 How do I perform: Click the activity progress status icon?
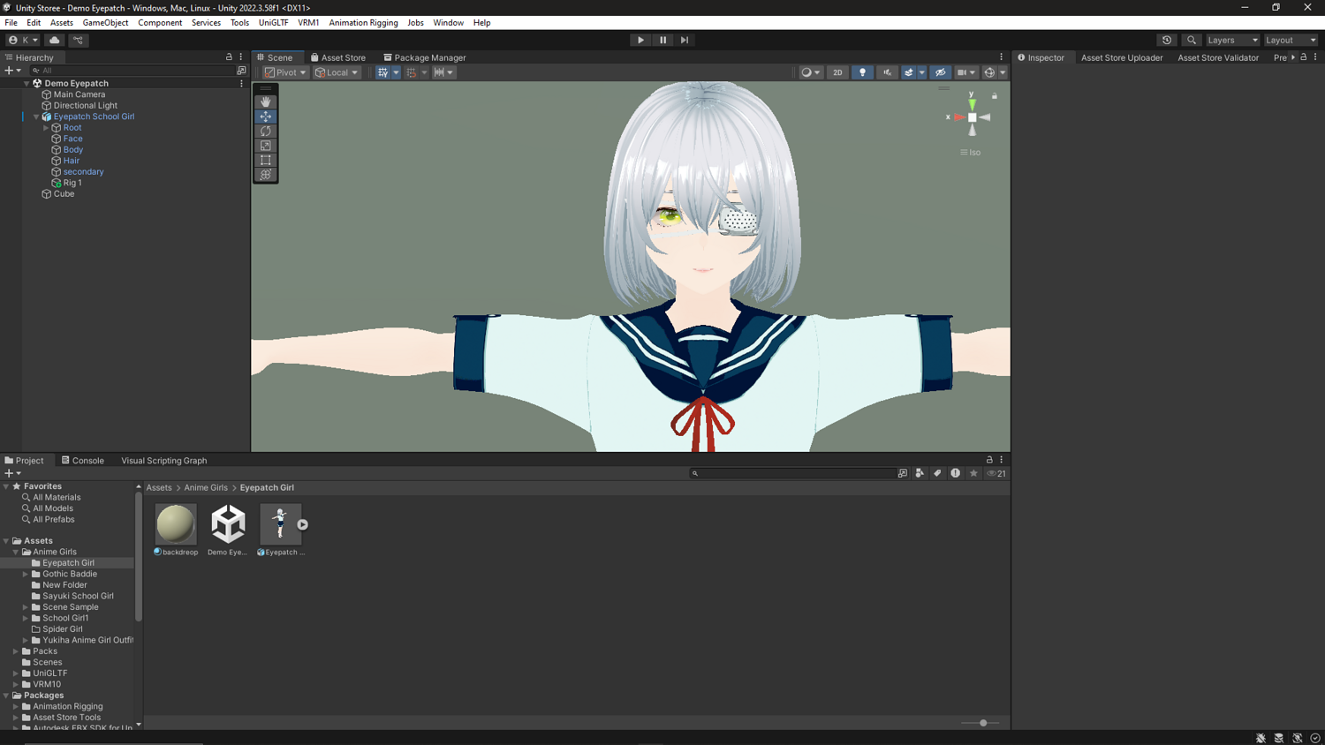coord(1315,738)
